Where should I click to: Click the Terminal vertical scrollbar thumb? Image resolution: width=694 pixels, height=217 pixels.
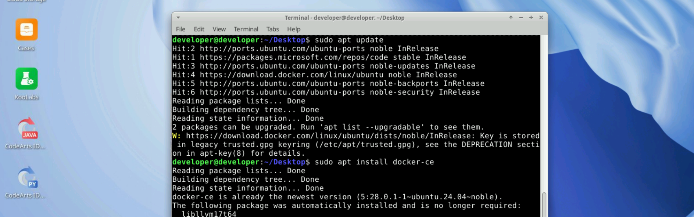coord(544,205)
